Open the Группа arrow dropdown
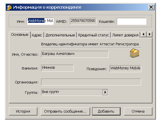The image size is (162, 123). [x=105, y=92]
